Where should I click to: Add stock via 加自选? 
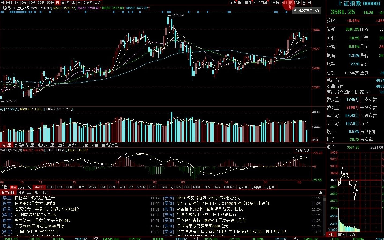[274, 3]
